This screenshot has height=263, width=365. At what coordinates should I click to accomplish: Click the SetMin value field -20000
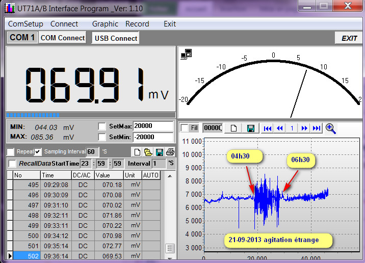coord(153,137)
